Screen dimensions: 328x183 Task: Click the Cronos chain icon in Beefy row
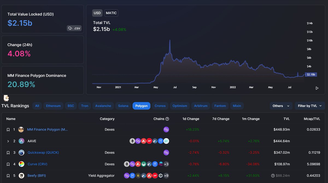[160, 176]
